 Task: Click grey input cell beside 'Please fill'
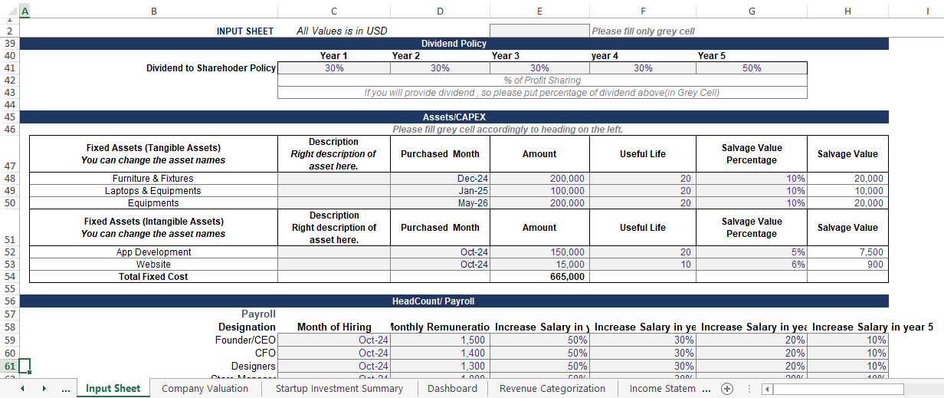tap(539, 31)
